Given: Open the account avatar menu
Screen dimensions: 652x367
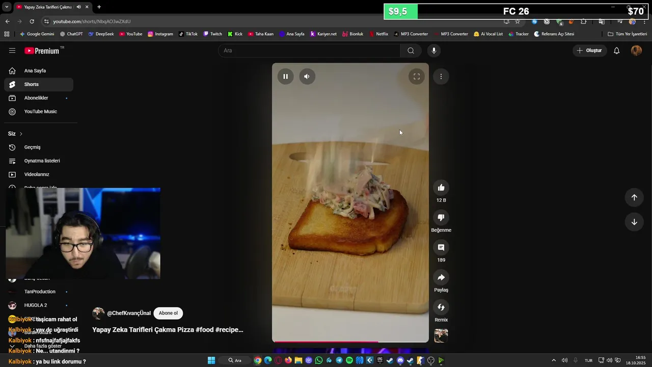Looking at the screenshot, I should coord(636,50).
